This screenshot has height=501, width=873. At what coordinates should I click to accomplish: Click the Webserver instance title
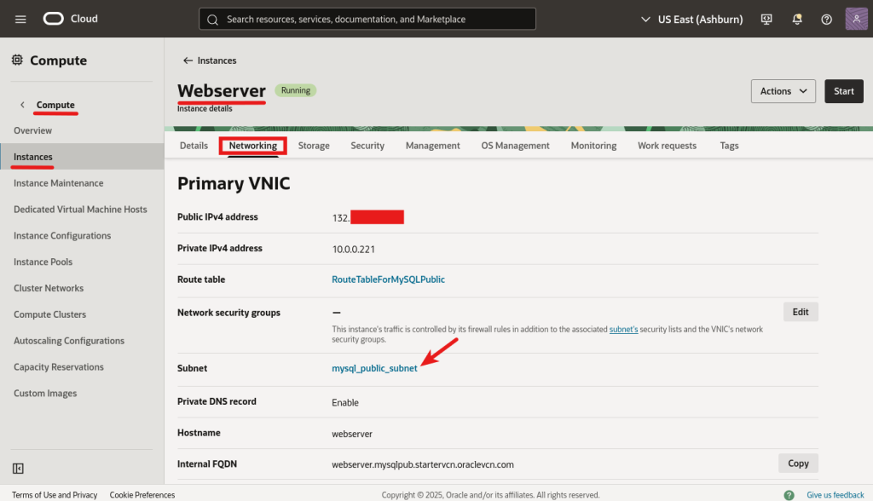pos(222,90)
